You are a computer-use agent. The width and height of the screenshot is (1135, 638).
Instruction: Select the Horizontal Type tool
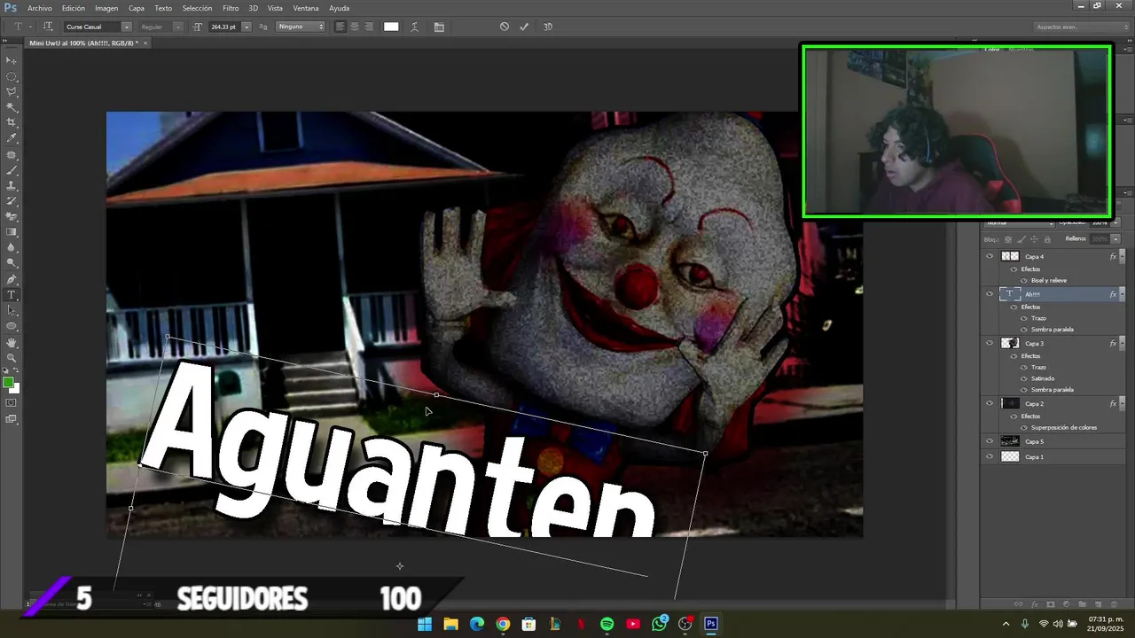click(x=12, y=294)
